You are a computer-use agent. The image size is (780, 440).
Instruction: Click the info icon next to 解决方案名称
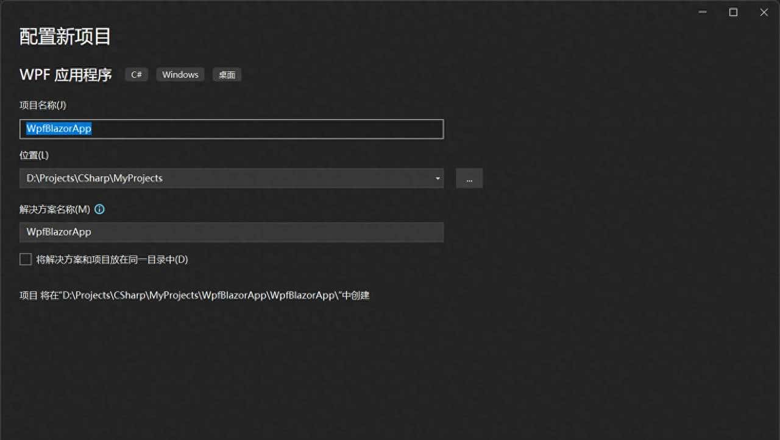coord(99,209)
